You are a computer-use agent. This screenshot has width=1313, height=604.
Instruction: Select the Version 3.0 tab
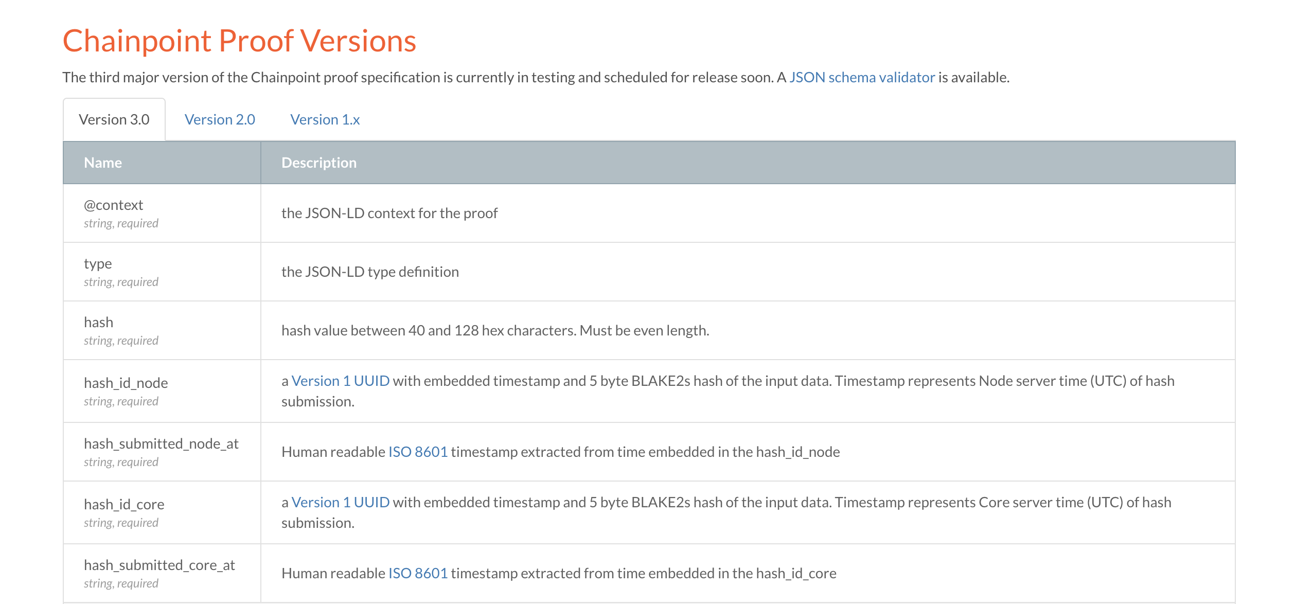[114, 119]
